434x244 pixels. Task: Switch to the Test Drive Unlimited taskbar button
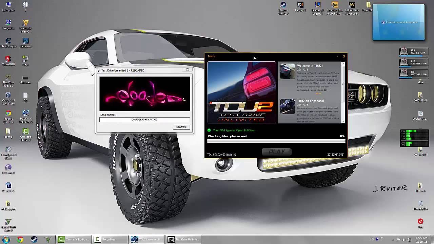(184, 240)
